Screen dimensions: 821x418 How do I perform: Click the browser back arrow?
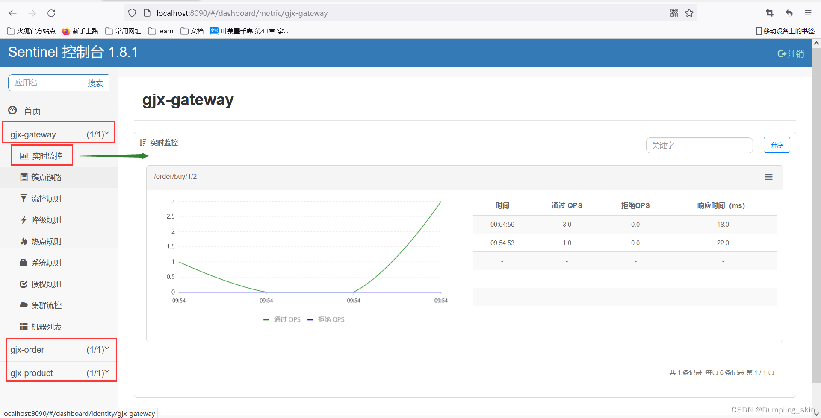point(13,13)
